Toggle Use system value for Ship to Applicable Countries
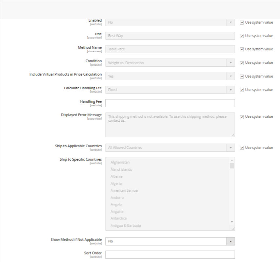 pyautogui.click(x=242, y=148)
